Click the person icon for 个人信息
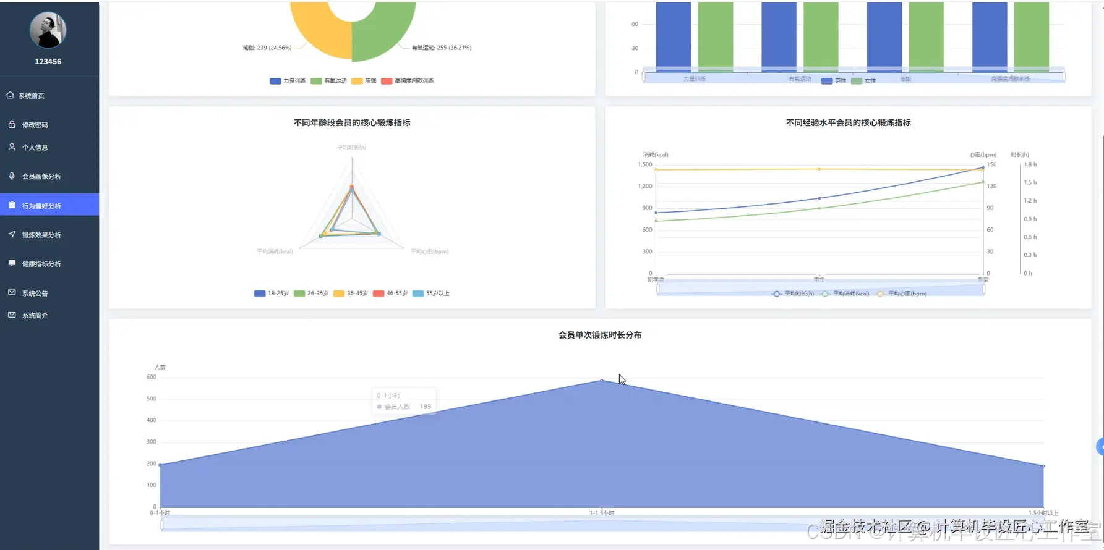 [12, 147]
